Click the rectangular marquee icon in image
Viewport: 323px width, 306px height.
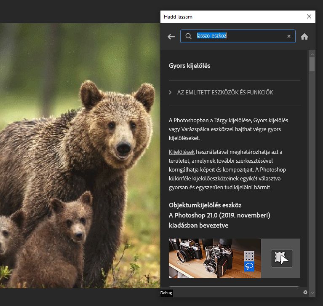click(249, 256)
